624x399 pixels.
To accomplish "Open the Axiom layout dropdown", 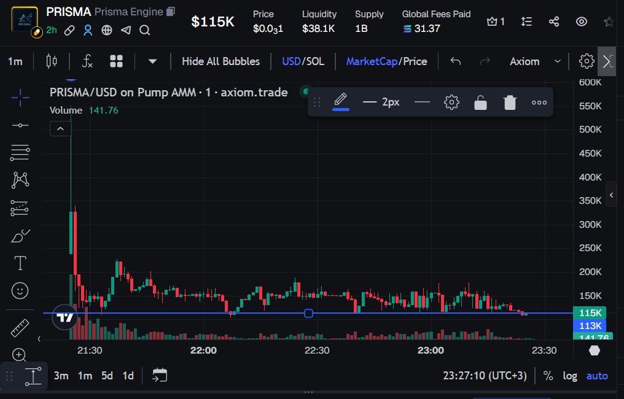I will pyautogui.click(x=536, y=61).
